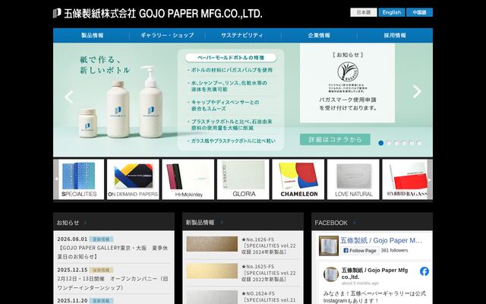Switch language to 日本語
Screen dimensions: 486x304
(364, 12)
